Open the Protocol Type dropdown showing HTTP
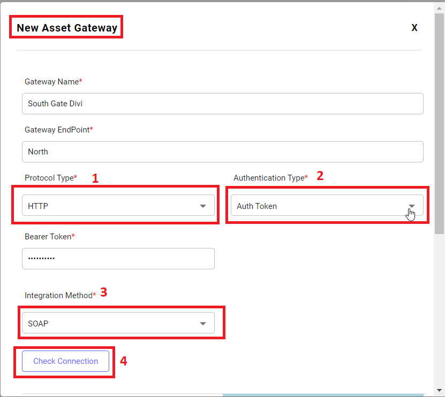This screenshot has height=397, width=445. pos(118,205)
